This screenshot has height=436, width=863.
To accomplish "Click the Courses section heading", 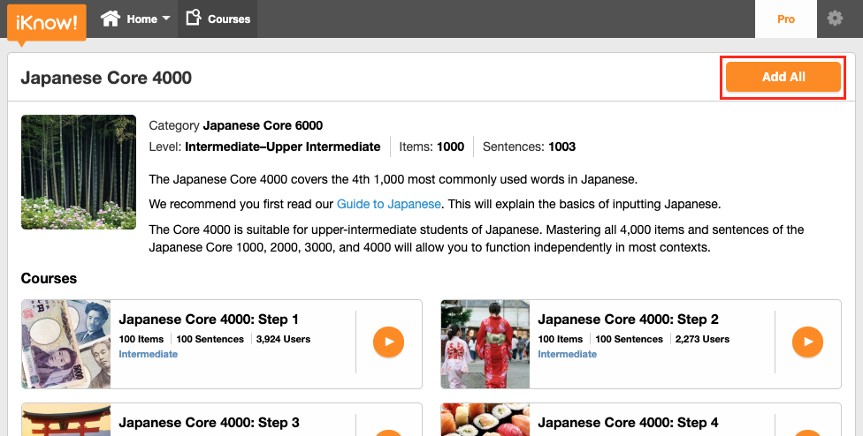I will tap(49, 278).
